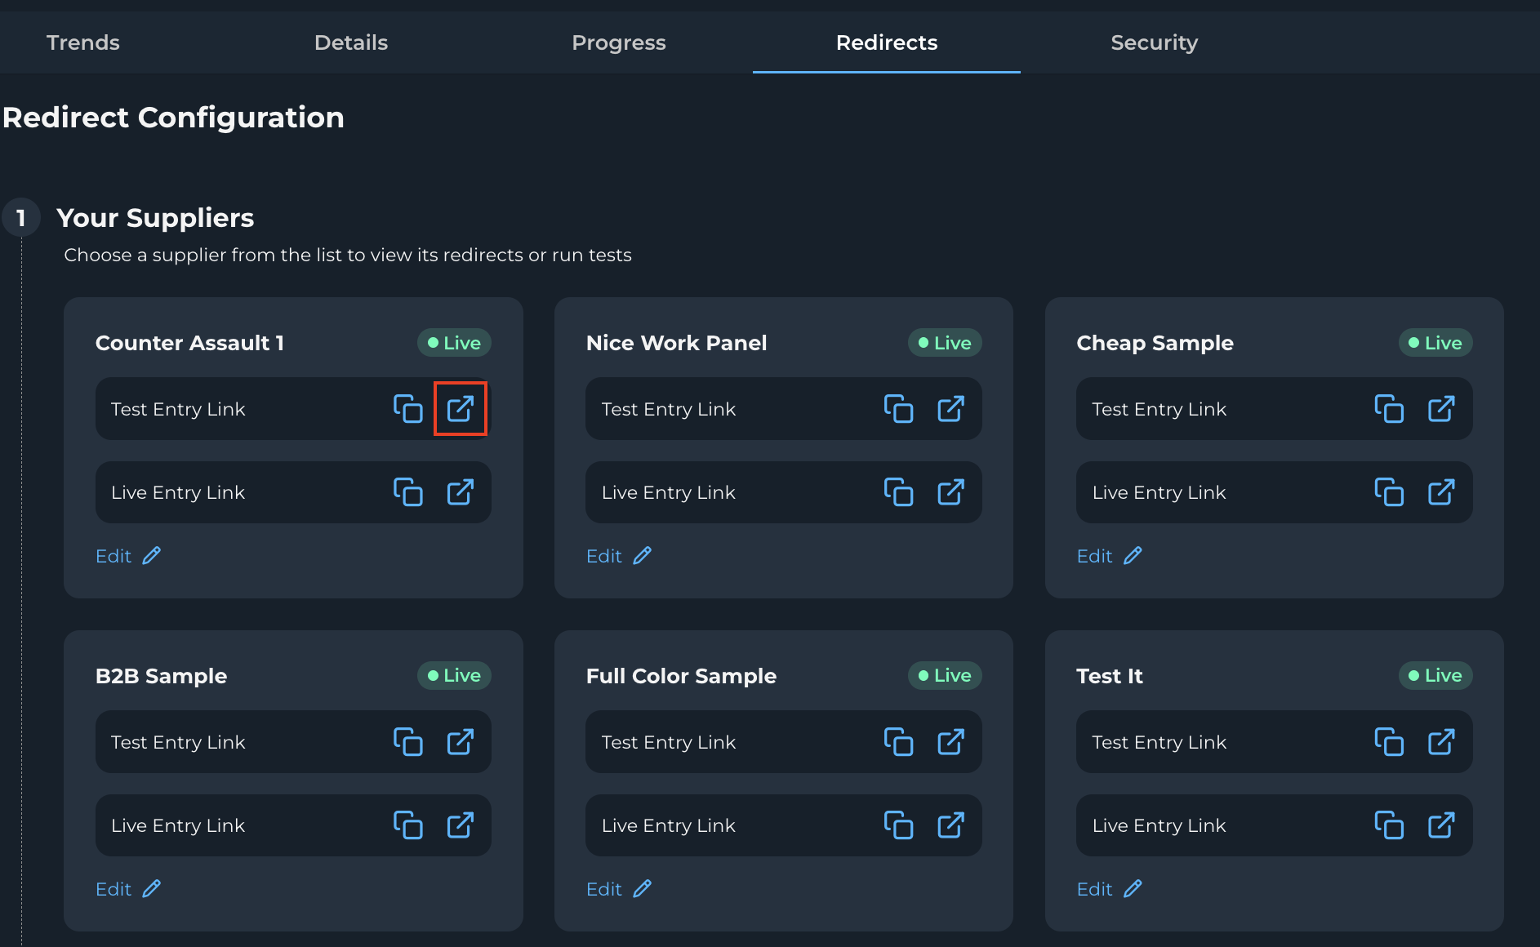This screenshot has width=1540, height=947.
Task: Copy Cheap Sample Test Entry Link
Action: (1389, 409)
